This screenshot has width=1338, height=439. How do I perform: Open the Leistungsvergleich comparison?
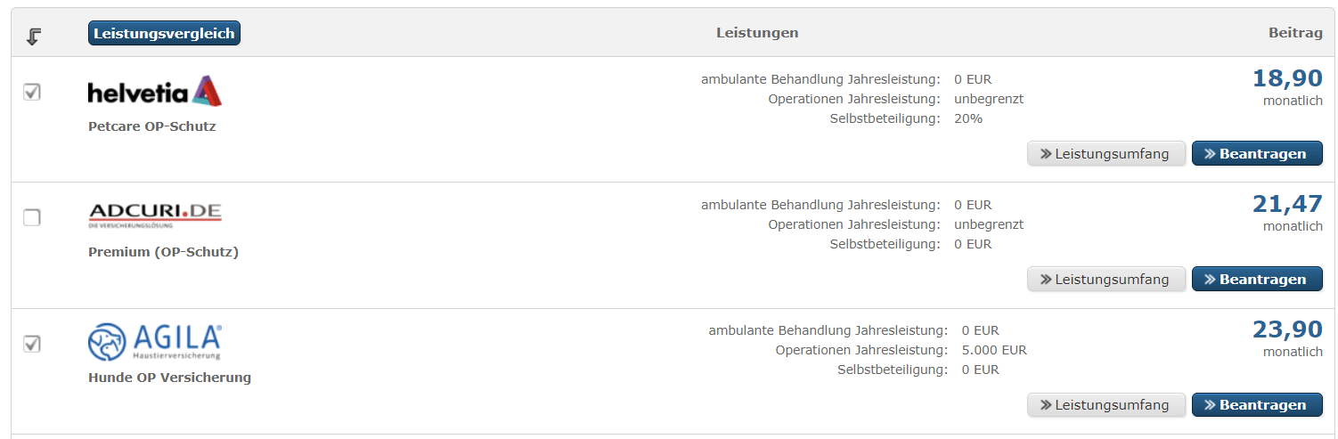pos(164,34)
